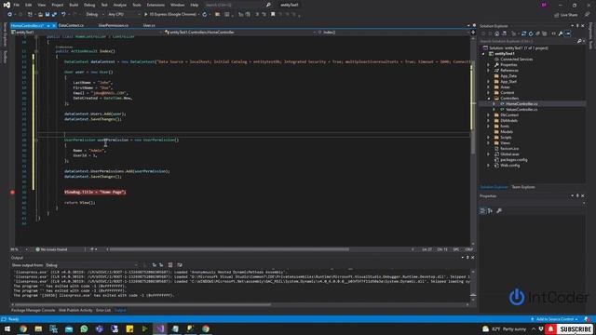This screenshot has width=596, height=335.
Task: Click the Alphabetical sort icon in Properties panel
Action: [x=491, y=210]
